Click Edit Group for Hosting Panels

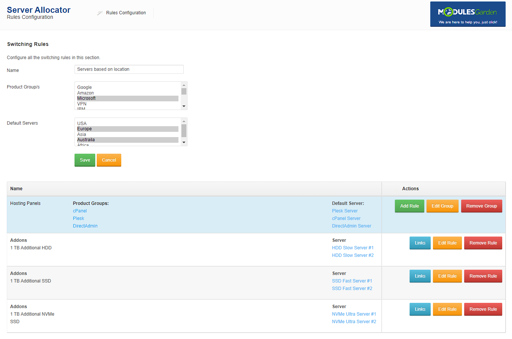[442, 206]
